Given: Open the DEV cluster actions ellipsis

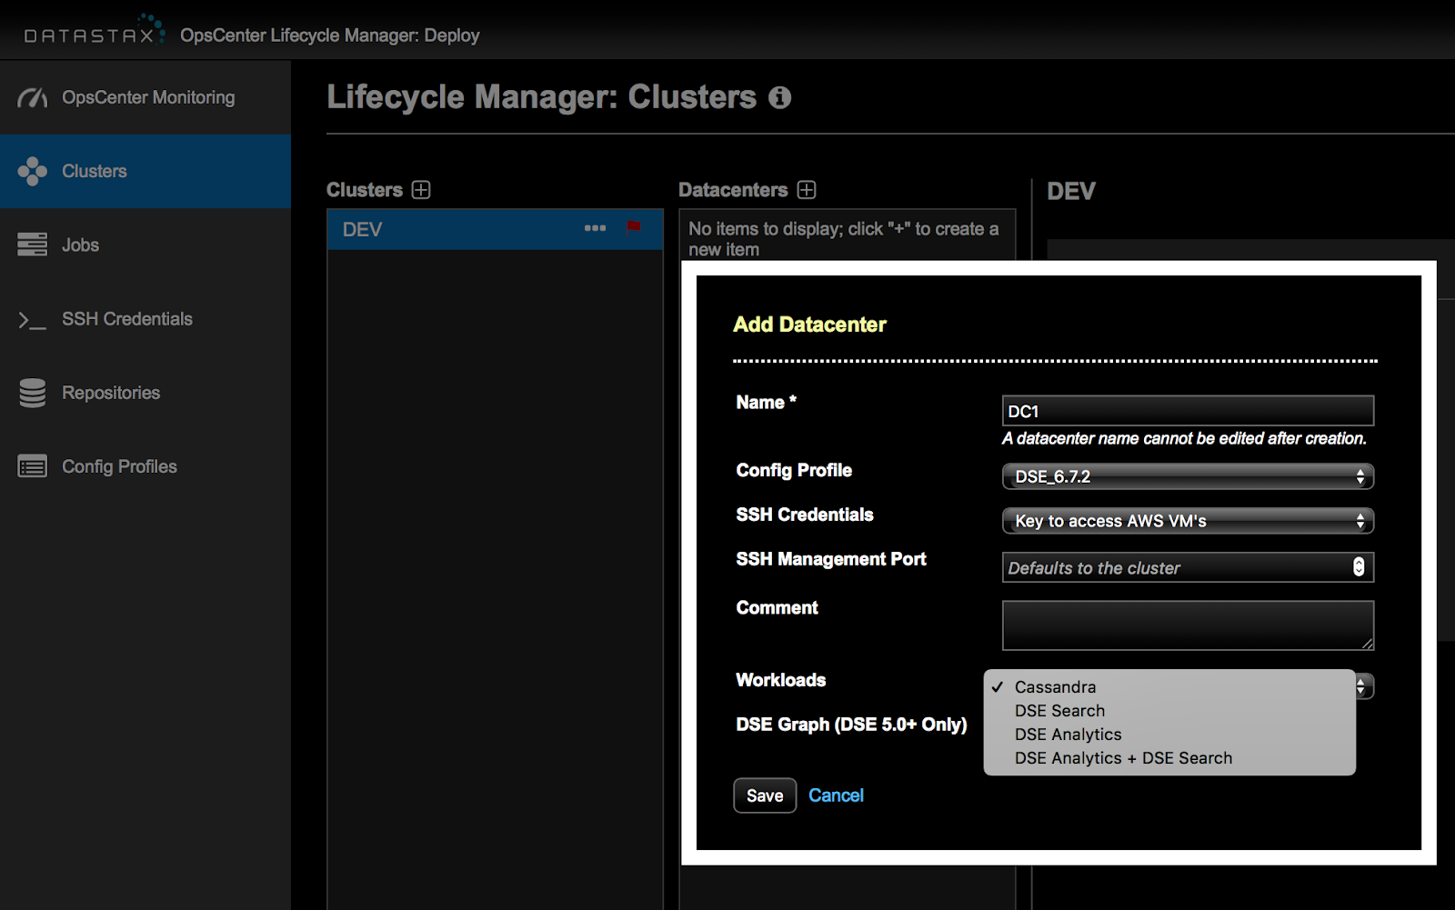Looking at the screenshot, I should [595, 228].
